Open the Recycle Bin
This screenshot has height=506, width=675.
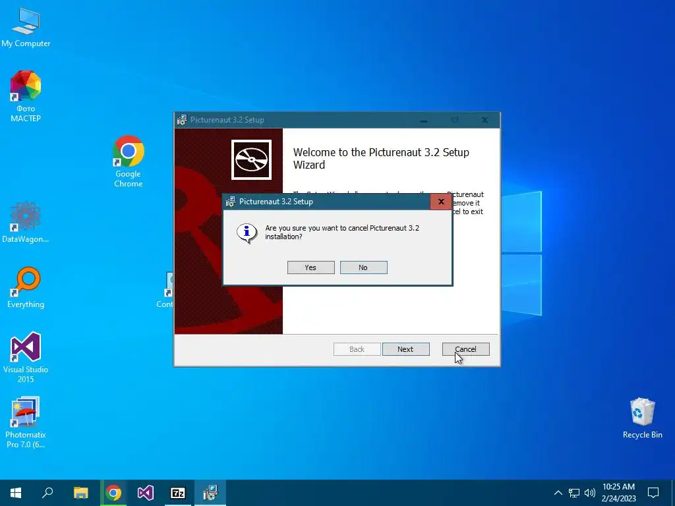642,418
